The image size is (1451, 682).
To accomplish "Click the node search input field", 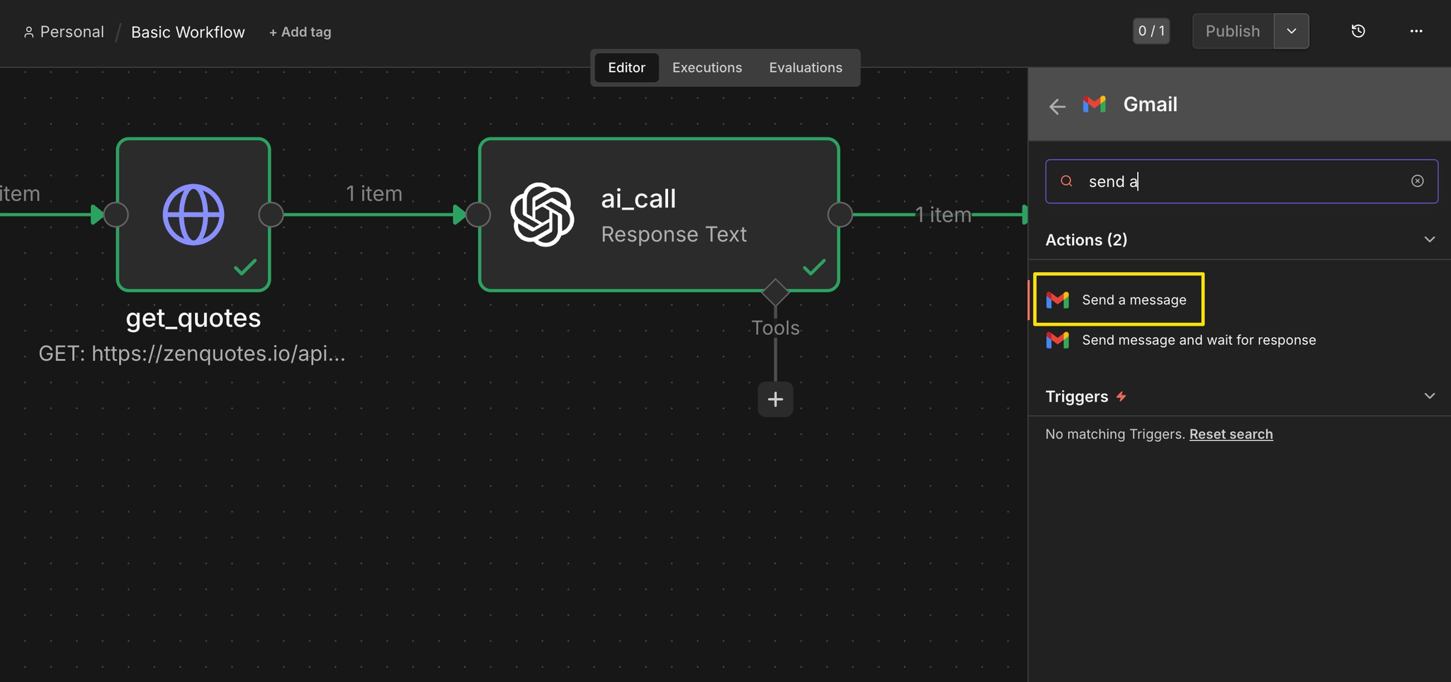I will [1241, 181].
